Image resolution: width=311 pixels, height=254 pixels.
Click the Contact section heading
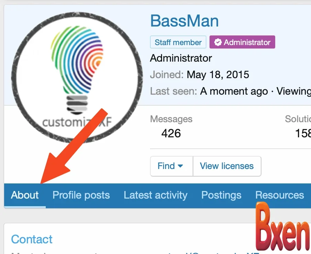[32, 239]
